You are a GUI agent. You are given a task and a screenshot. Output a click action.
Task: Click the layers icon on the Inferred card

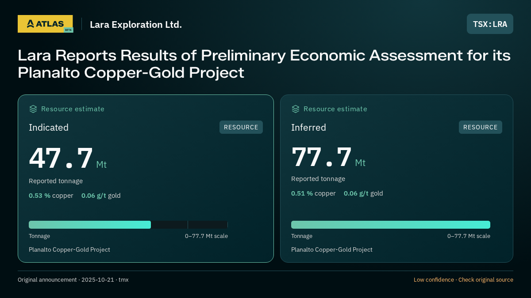click(296, 109)
